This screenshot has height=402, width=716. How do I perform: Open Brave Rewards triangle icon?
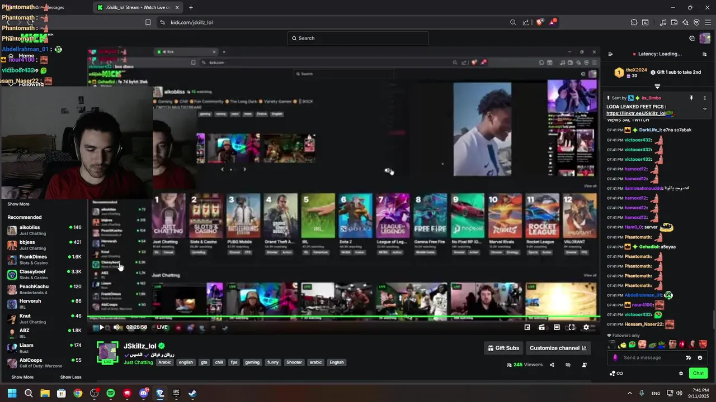(553, 22)
